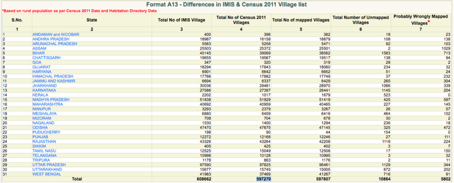Open the RAJASTHAN link
Viewport: 454px width, 183px height.
[44, 141]
